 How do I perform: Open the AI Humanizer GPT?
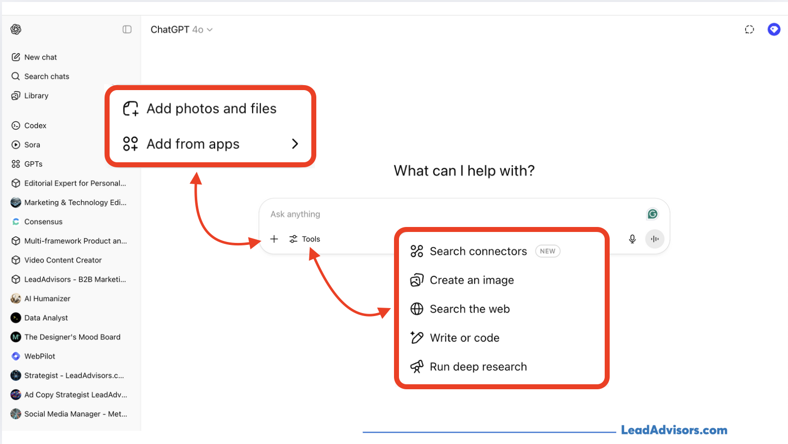pos(41,299)
